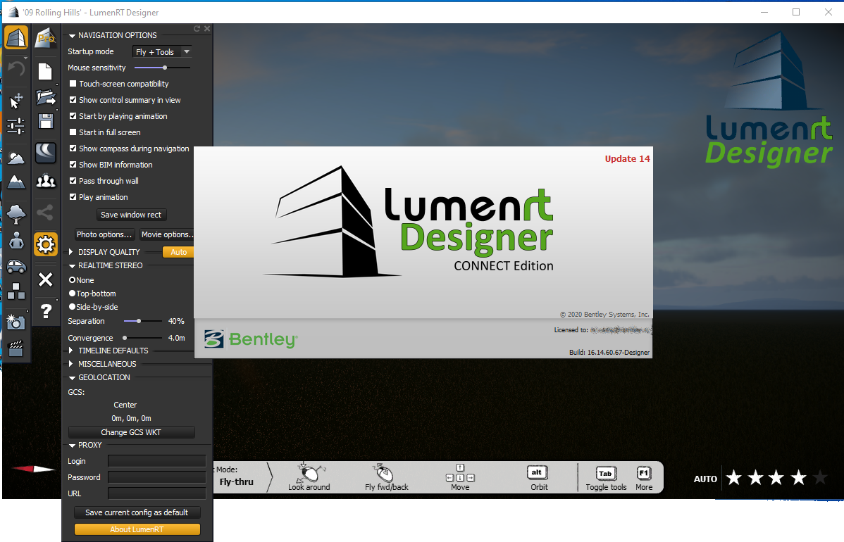Close the options panel with small X
The width and height of the screenshot is (844, 542).
(207, 28)
